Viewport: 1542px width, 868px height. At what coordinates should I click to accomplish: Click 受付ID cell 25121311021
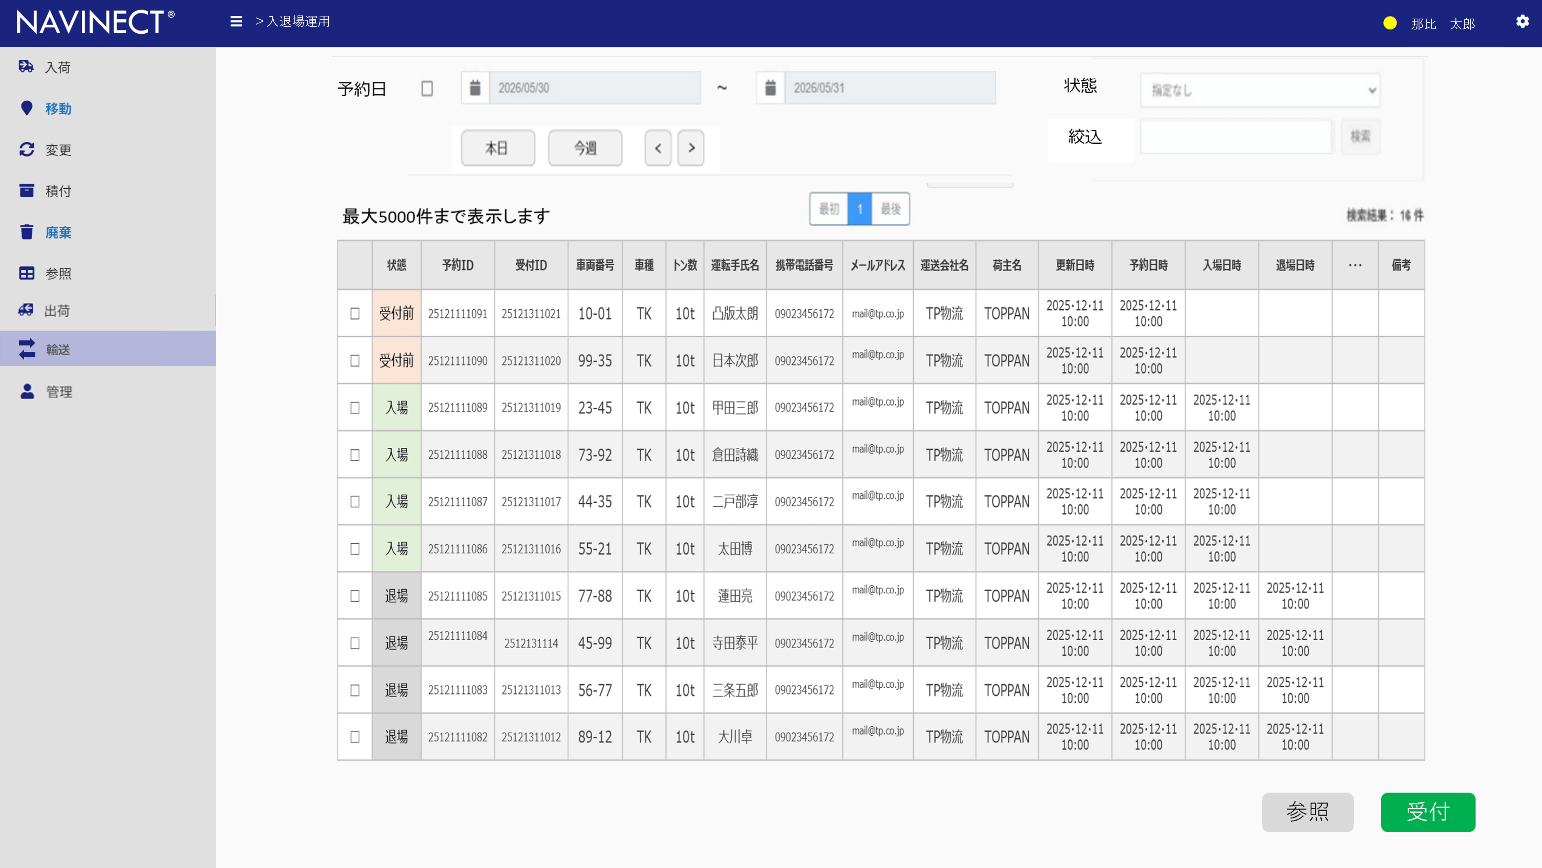pyautogui.click(x=531, y=314)
